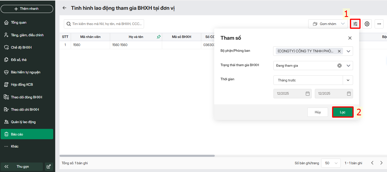Open Tổng quan in the sidebar
The image size is (387, 172).
coord(19,22)
